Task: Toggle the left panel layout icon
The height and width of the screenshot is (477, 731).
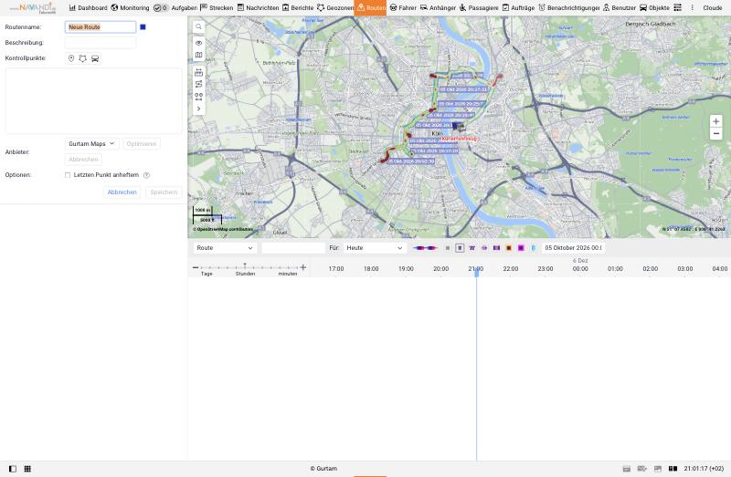Action: (13, 469)
